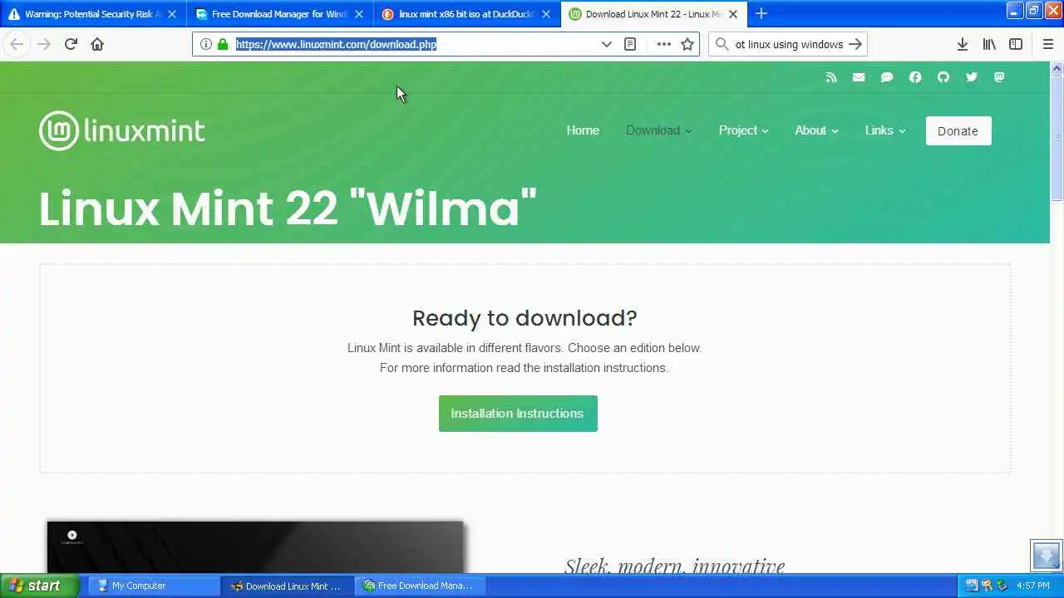Click the Ready to download? heading

coord(525,318)
